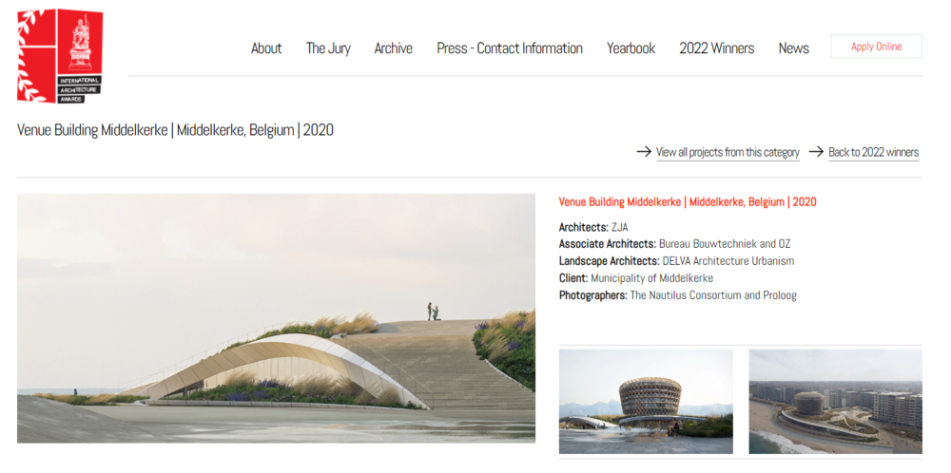Open the About menu item
951x473 pixels.
(266, 48)
